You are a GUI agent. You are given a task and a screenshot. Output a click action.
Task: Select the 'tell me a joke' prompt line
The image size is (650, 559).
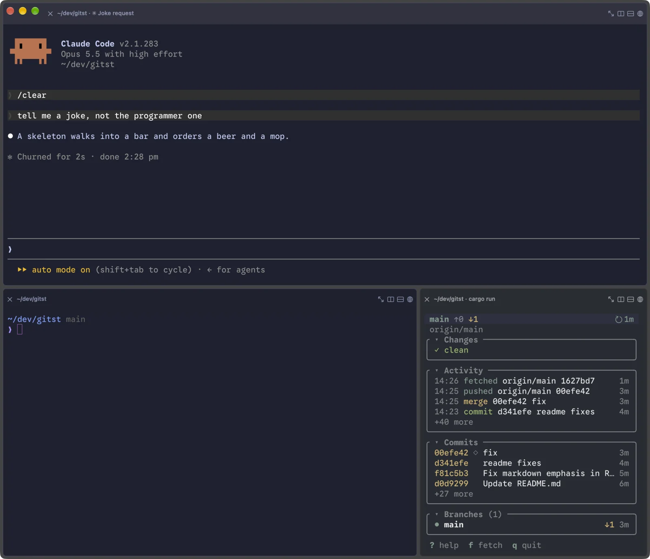pyautogui.click(x=323, y=116)
